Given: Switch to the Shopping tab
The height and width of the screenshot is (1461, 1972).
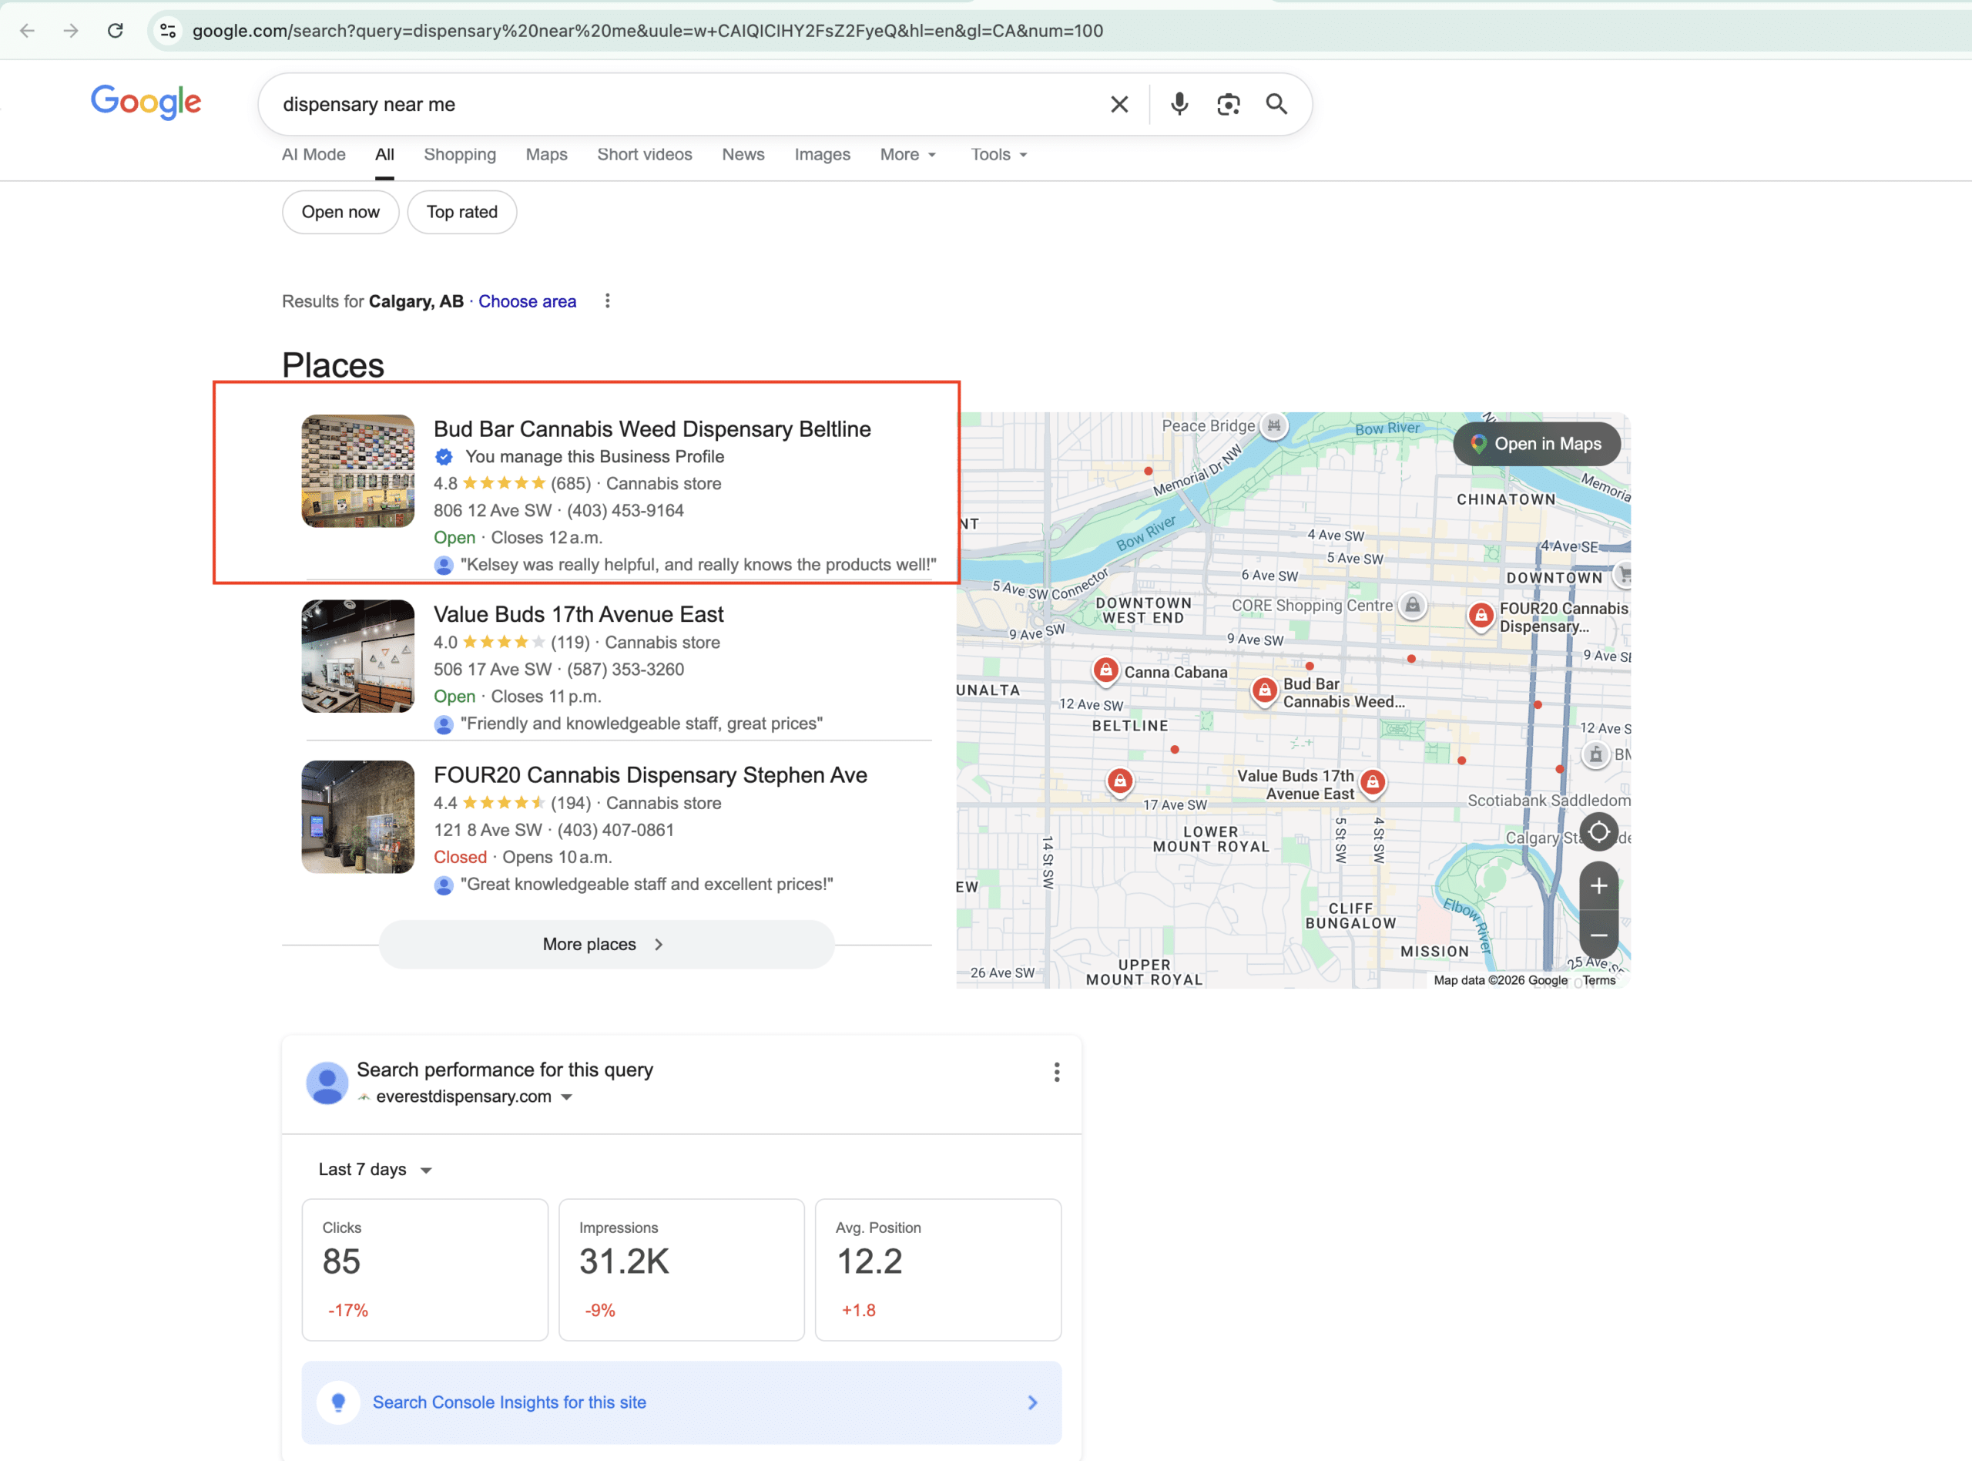Looking at the screenshot, I should click(460, 154).
